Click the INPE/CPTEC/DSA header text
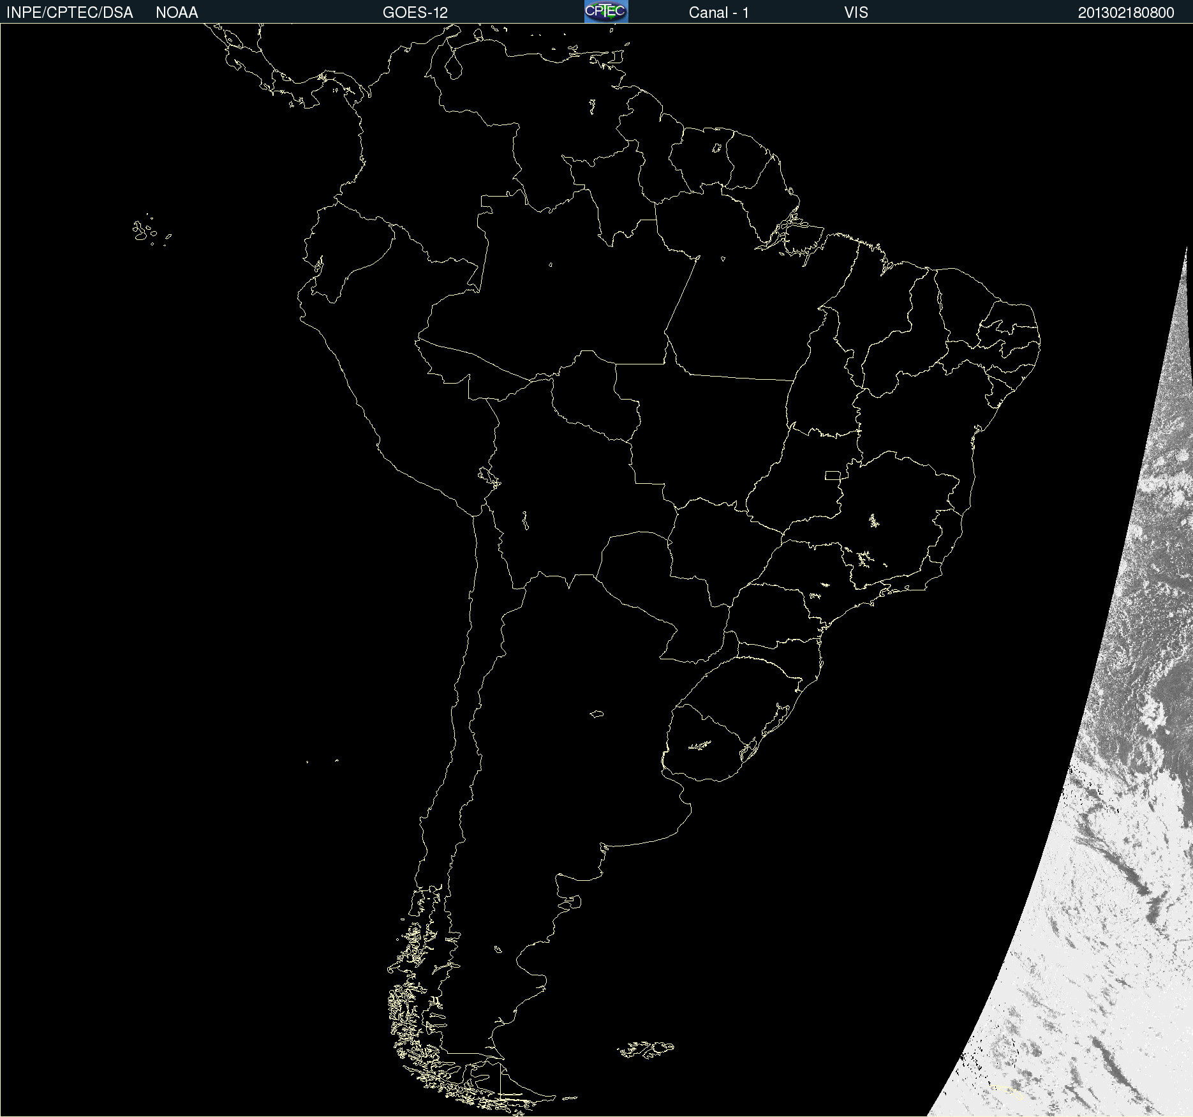The width and height of the screenshot is (1193, 1117). tap(70, 13)
